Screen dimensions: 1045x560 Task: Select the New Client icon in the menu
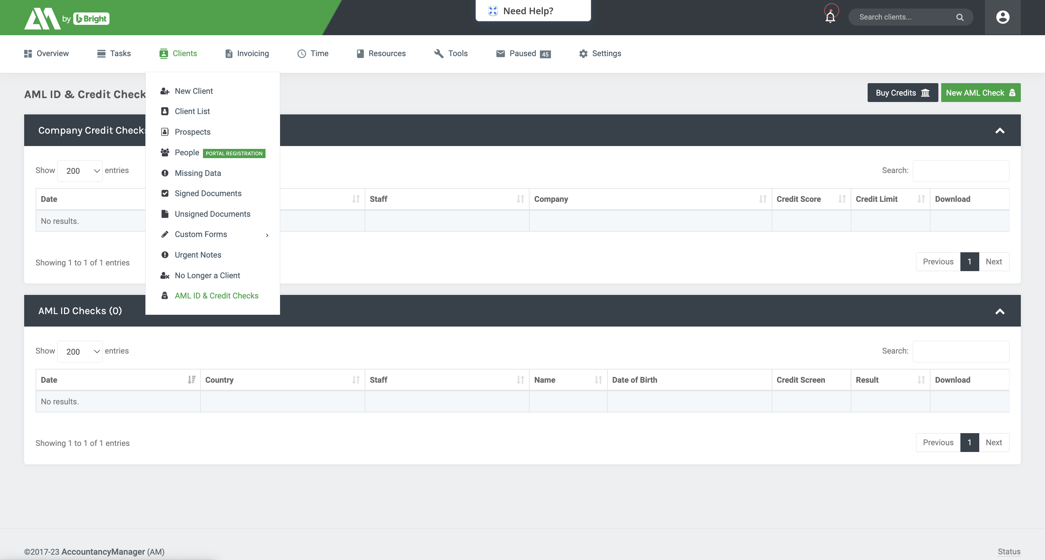pyautogui.click(x=165, y=91)
